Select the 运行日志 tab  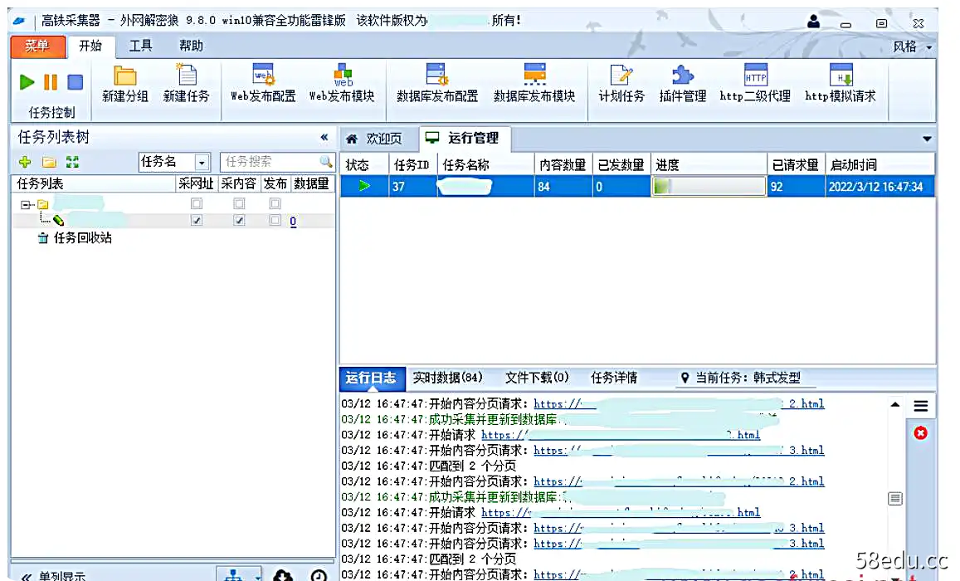click(x=372, y=378)
